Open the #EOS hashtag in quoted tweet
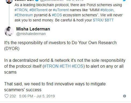Image resolution: width=131 pixels, height=103 pixels. click(x=57, y=15)
